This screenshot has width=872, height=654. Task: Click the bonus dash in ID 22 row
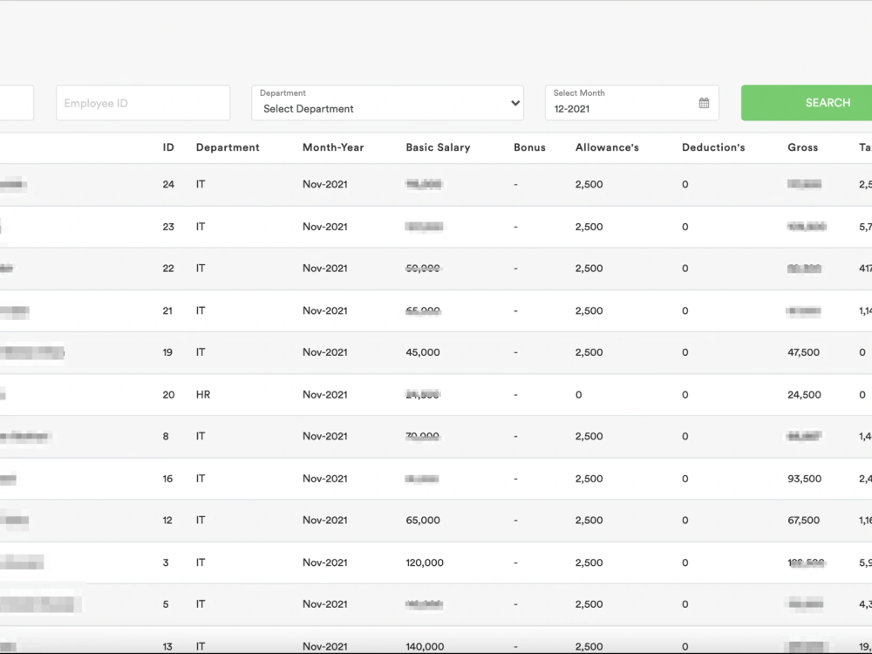coord(515,269)
